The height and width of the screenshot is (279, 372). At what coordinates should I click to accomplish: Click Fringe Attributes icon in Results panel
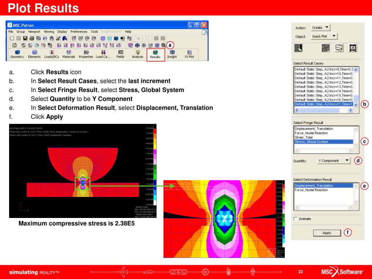coord(325,48)
